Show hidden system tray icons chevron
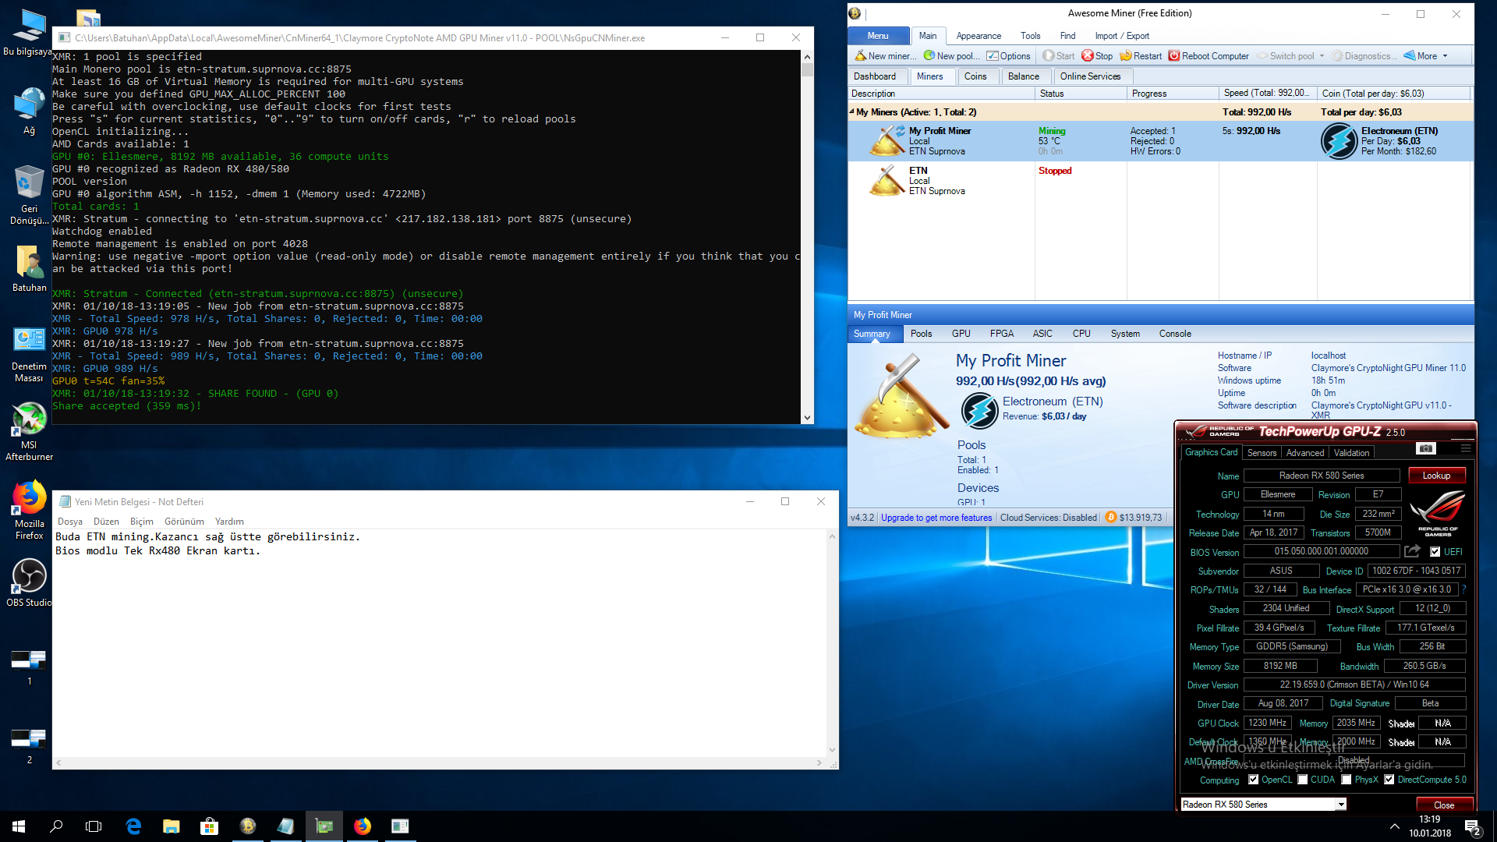Viewport: 1497px width, 842px height. coord(1394,826)
